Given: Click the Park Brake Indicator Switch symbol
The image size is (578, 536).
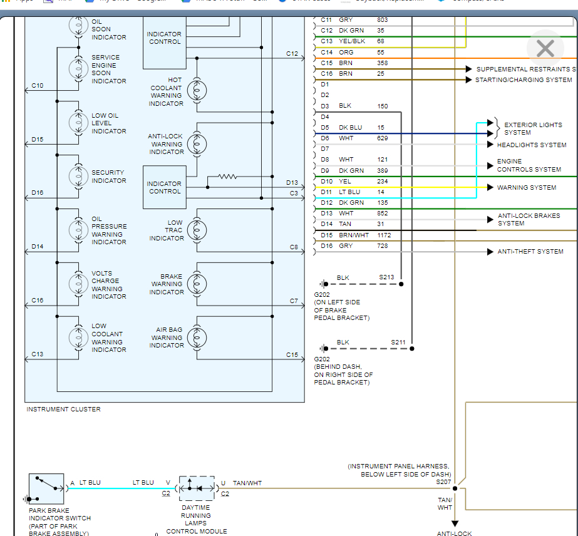Looking at the screenshot, I should pos(46,489).
